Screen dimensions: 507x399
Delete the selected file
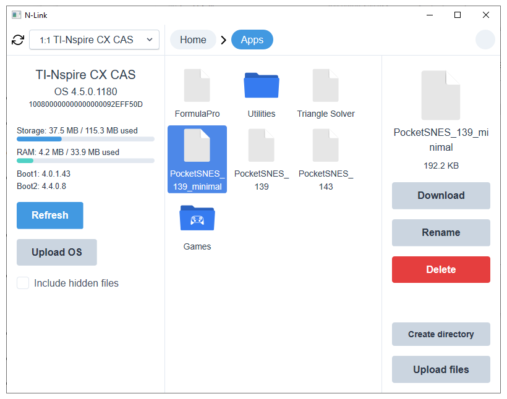(x=441, y=270)
